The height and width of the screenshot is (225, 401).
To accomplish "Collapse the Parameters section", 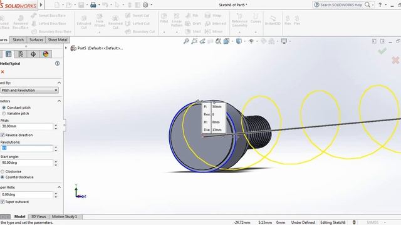I will [59, 101].
